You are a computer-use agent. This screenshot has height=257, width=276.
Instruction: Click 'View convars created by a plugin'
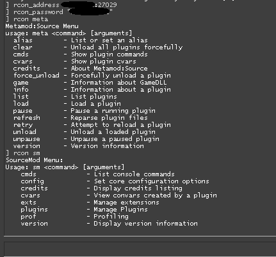pyautogui.click(x=155, y=195)
